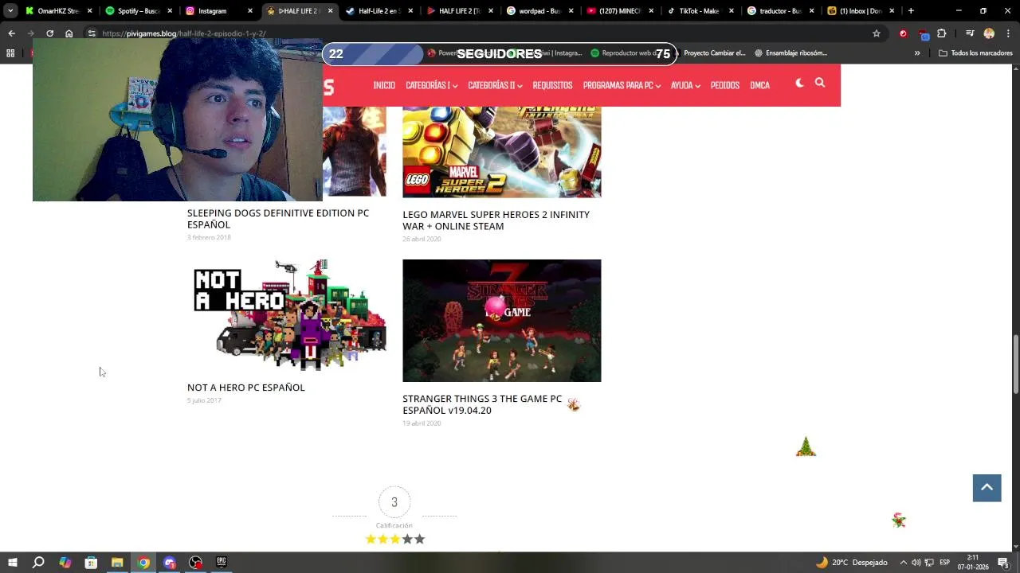Screen dimensions: 1020x573
Task: Open NOT A HERO PC ESPAÑOL link
Action: click(x=246, y=388)
